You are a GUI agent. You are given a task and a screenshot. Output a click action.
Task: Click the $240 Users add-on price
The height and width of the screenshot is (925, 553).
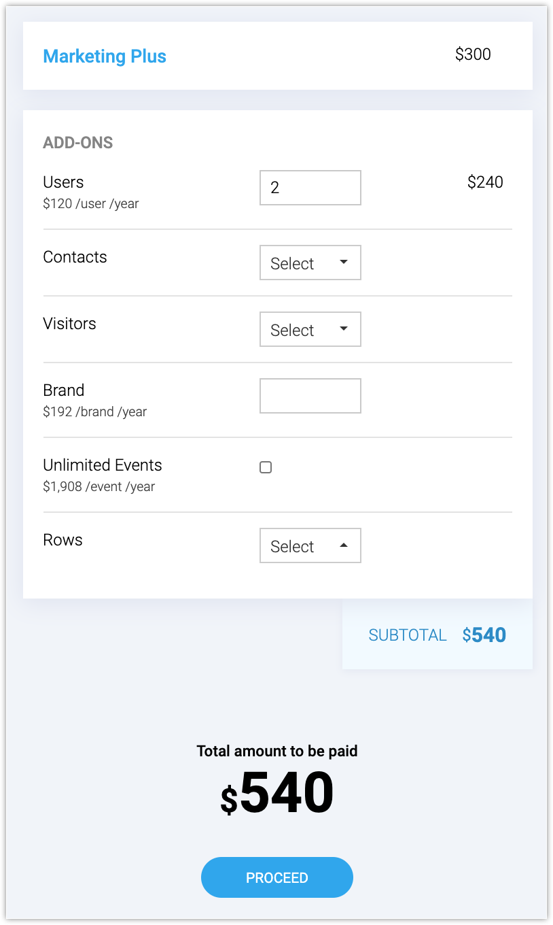point(485,182)
